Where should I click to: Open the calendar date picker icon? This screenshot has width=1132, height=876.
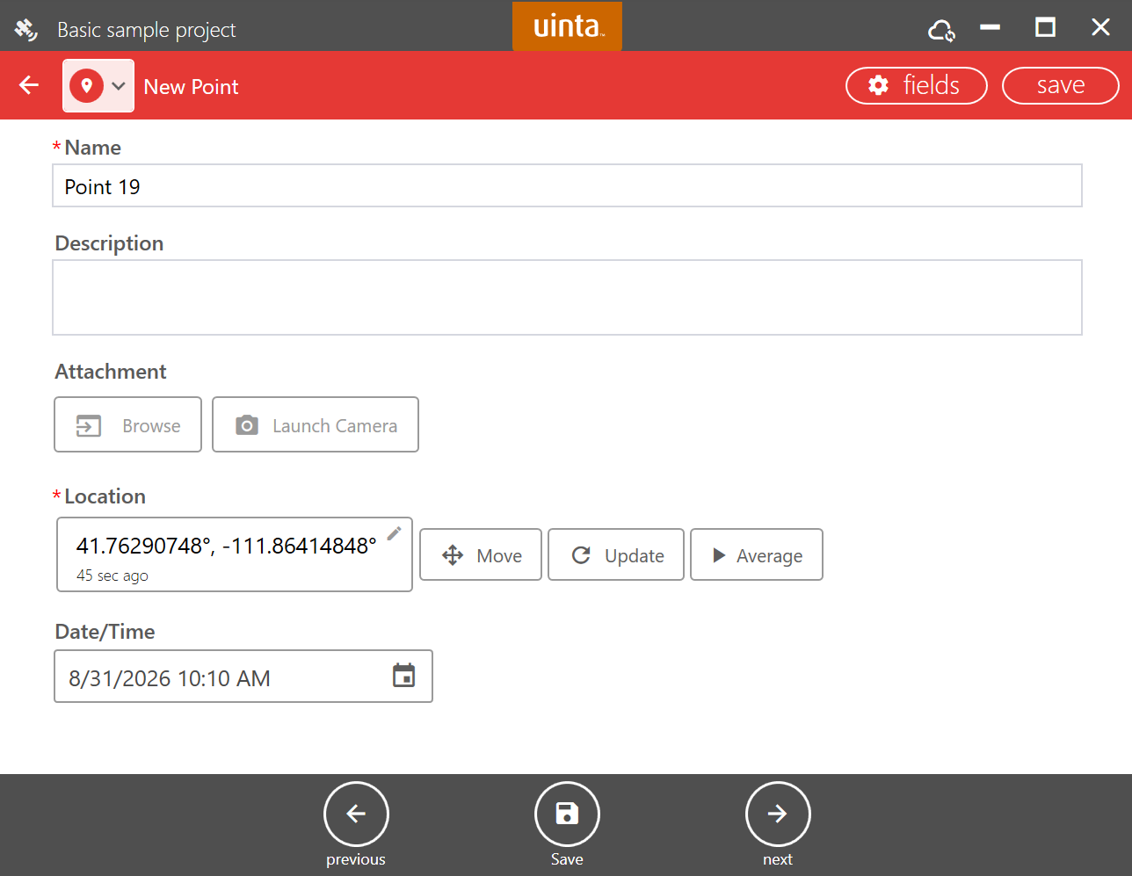403,676
